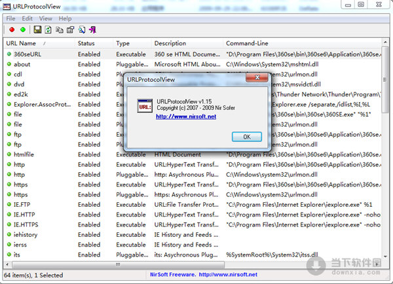Screen dimensions: 393x284
Task: Click the 'Microsoft HTML Abou...' description cell
Action: point(187,64)
